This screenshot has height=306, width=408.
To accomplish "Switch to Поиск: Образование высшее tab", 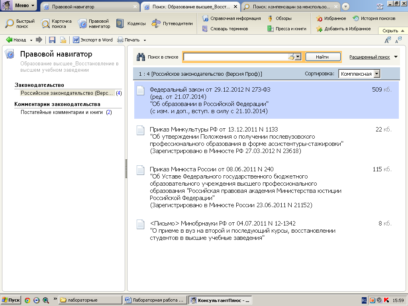I will [191, 7].
